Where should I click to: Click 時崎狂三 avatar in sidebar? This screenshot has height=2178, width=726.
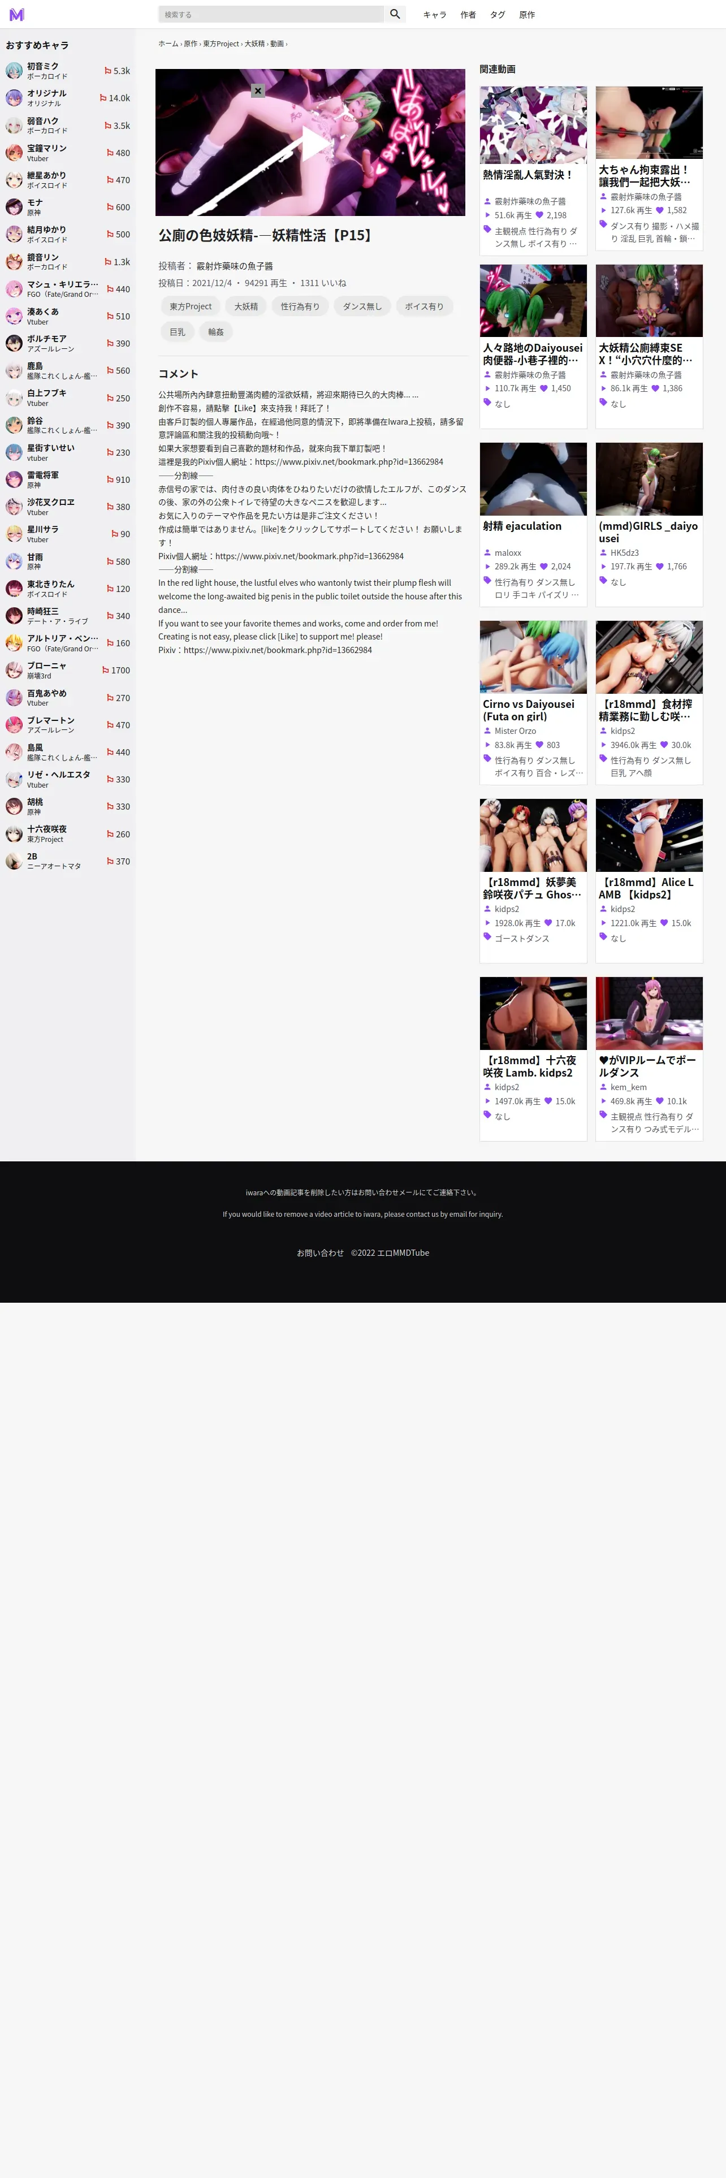(x=14, y=616)
